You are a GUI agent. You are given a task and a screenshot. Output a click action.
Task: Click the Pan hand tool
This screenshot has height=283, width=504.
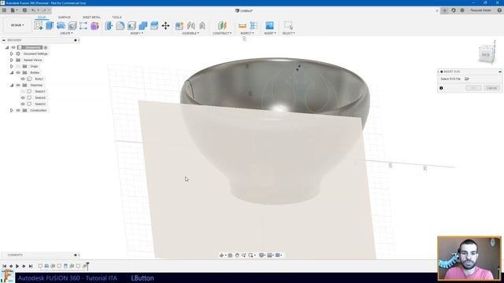click(237, 255)
